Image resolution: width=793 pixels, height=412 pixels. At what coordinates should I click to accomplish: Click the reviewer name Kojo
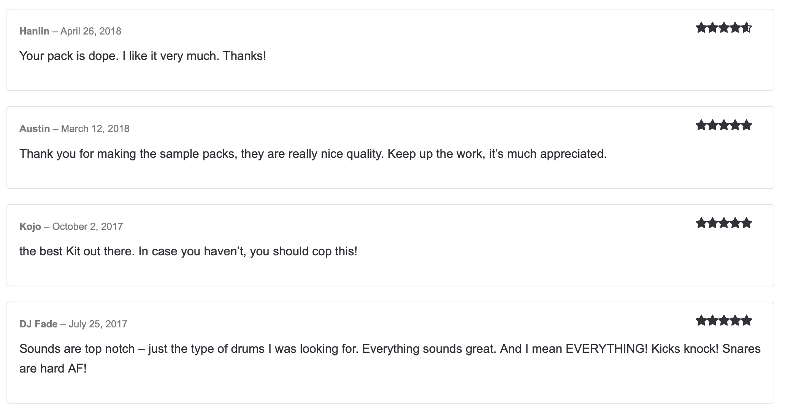(30, 226)
